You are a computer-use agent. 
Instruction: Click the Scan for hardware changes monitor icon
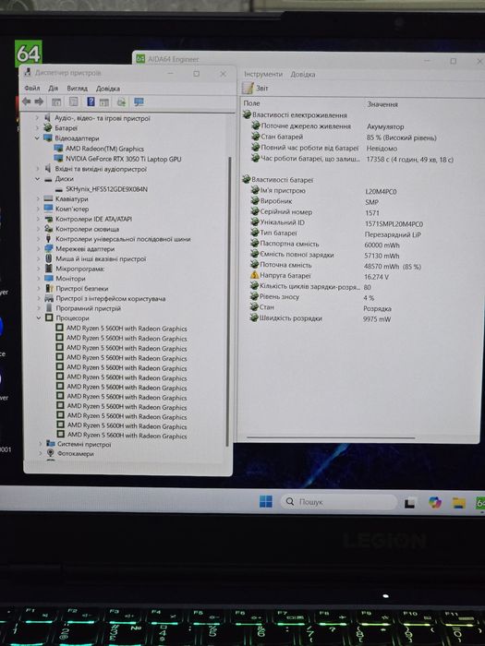[x=139, y=102]
